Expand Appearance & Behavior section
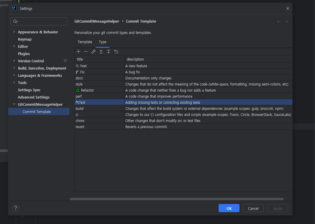The height and width of the screenshot is (224, 315). coord(14,32)
